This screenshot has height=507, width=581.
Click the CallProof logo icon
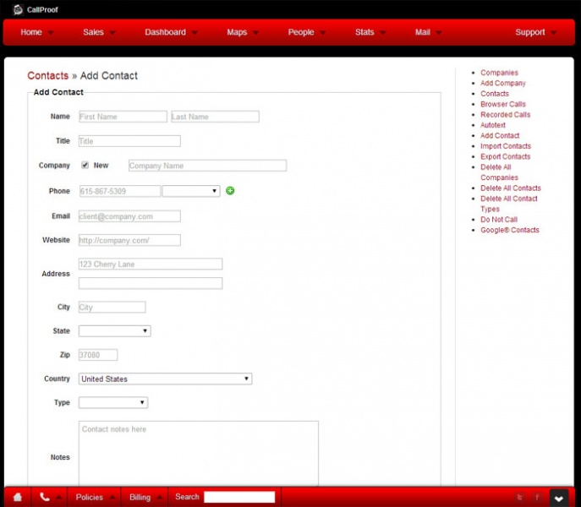coord(18,9)
